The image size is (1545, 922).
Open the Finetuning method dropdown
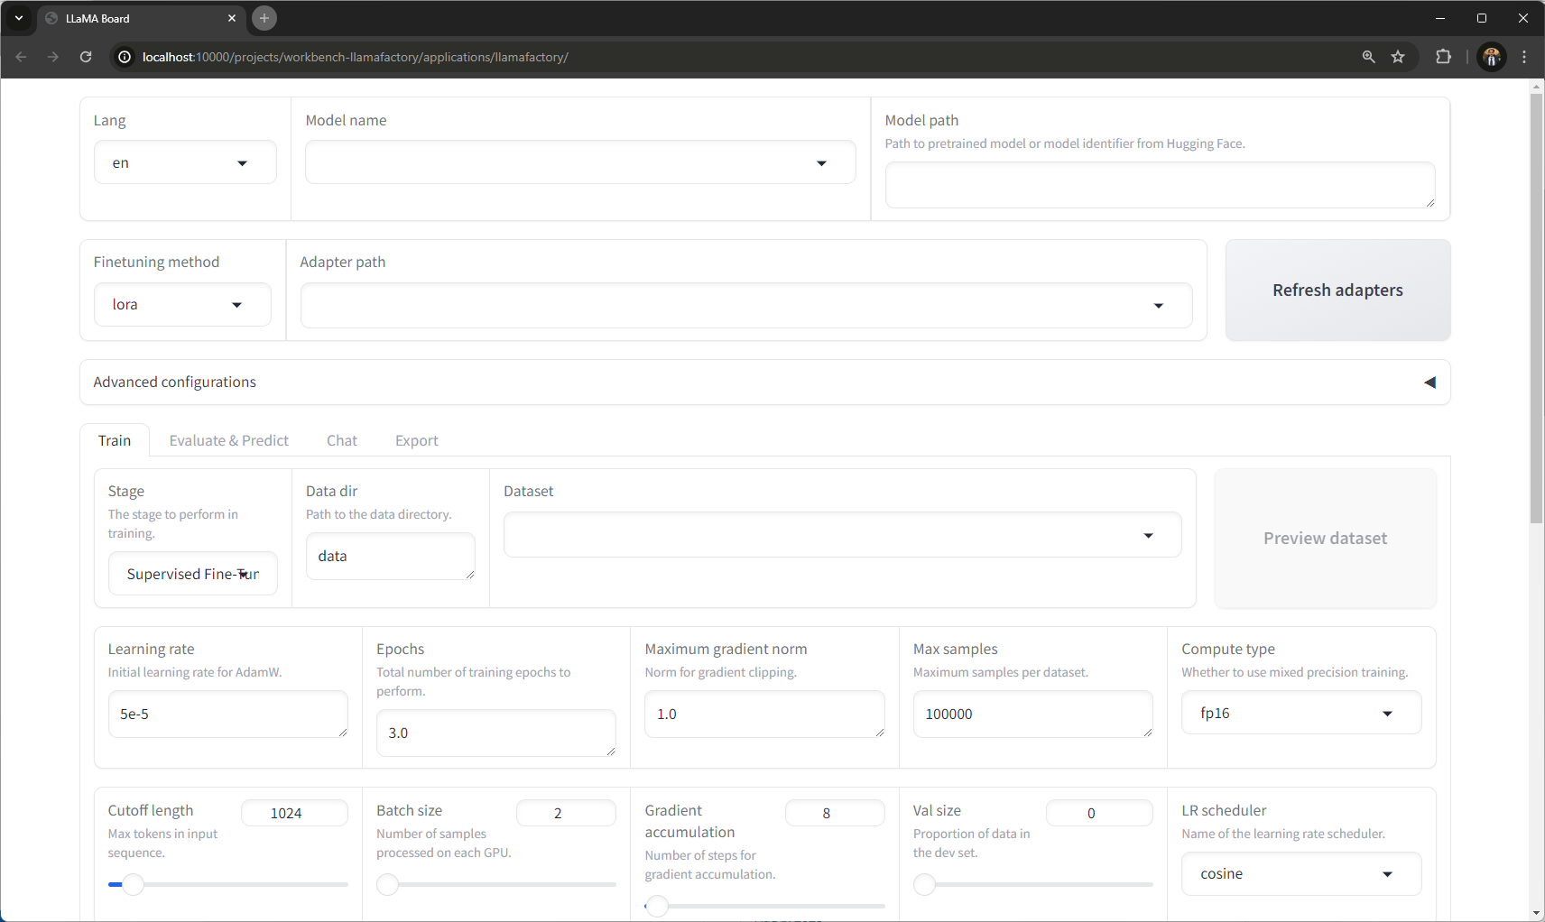tap(182, 305)
